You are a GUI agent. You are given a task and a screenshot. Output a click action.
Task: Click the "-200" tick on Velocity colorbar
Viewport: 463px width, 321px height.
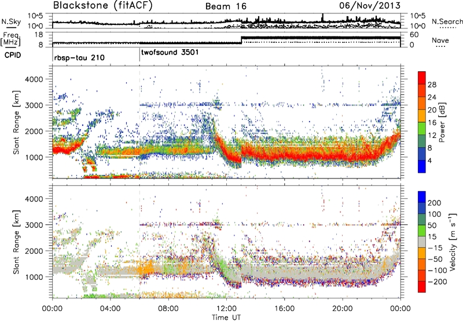point(438,282)
